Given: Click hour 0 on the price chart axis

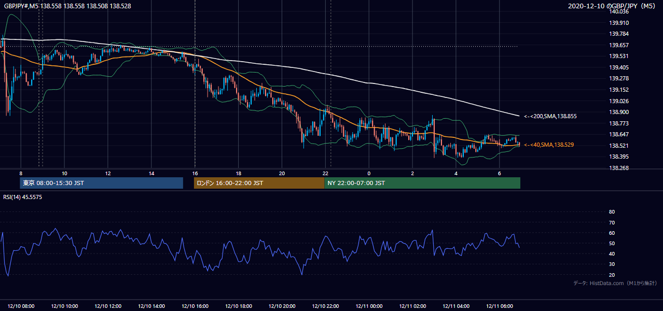Looking at the screenshot, I should coord(369,173).
